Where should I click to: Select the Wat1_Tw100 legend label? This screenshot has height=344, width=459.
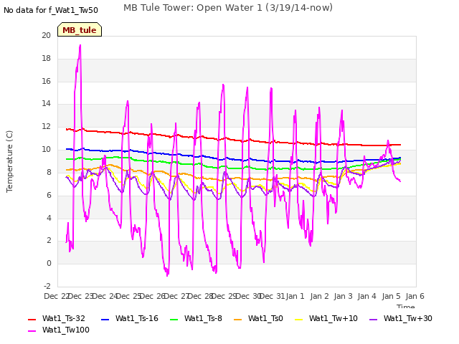(66, 330)
